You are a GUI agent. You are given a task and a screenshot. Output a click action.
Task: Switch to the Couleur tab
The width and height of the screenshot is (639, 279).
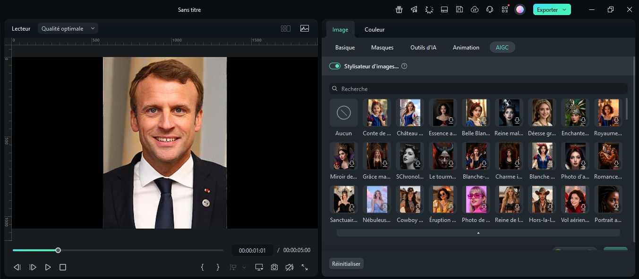coord(375,30)
